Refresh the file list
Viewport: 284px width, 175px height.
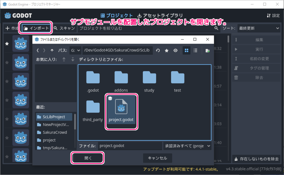(x=158, y=50)
